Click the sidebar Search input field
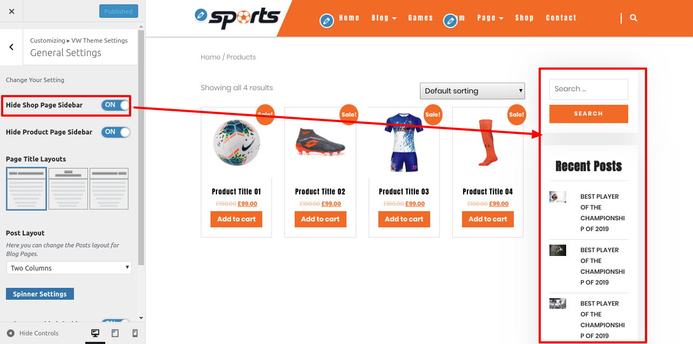 tap(589, 89)
